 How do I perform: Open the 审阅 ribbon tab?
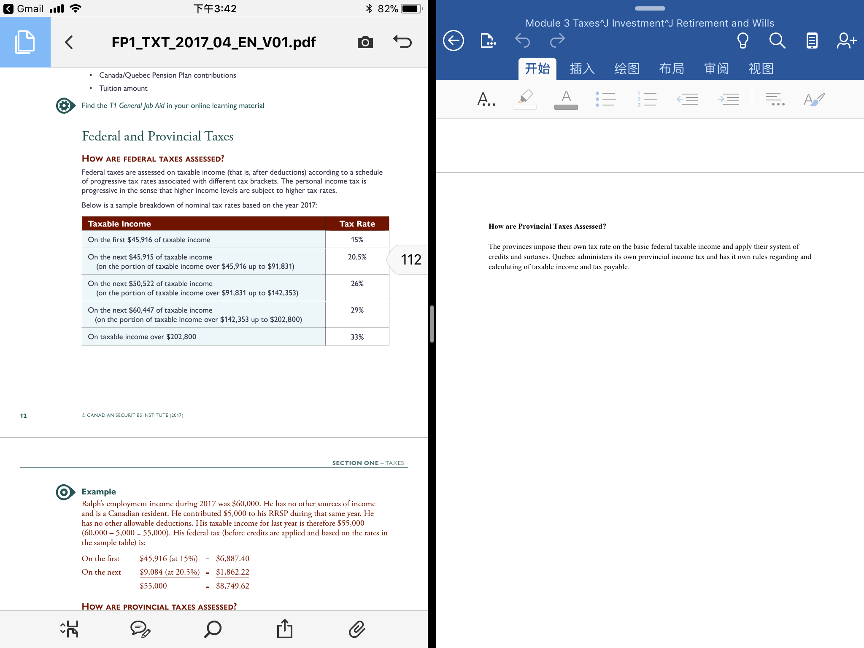click(716, 69)
